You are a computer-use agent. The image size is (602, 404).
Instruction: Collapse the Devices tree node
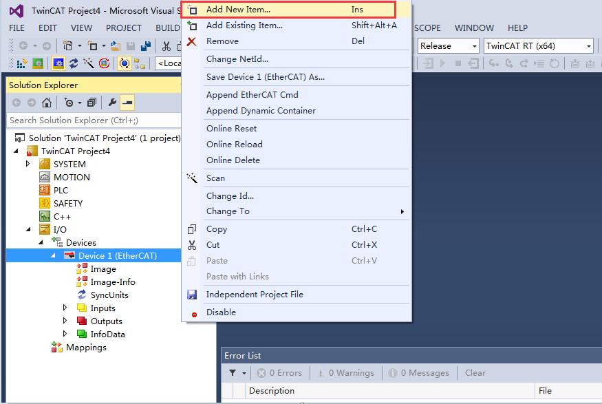point(41,242)
